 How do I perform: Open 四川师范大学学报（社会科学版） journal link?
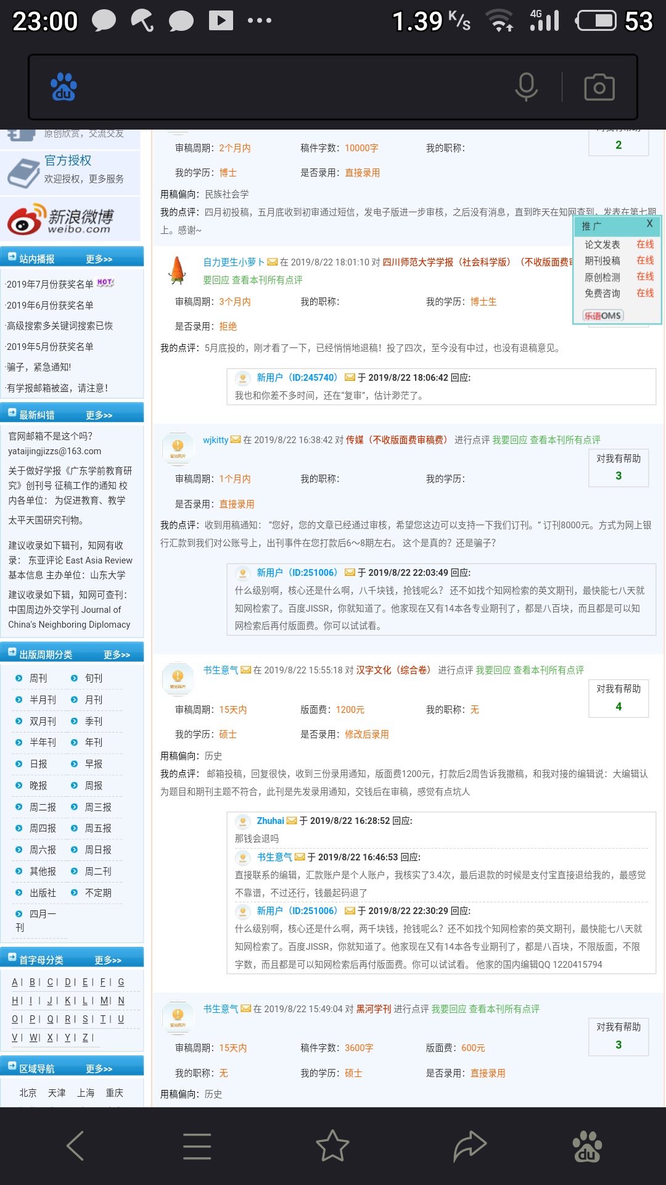click(x=446, y=262)
